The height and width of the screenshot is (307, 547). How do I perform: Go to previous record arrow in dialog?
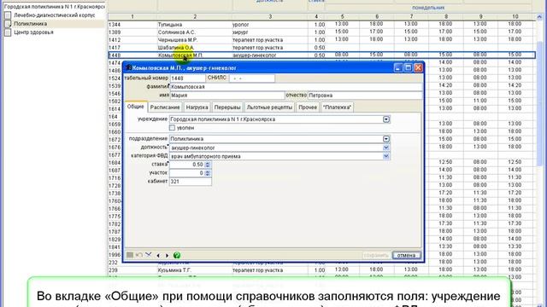[158, 256]
